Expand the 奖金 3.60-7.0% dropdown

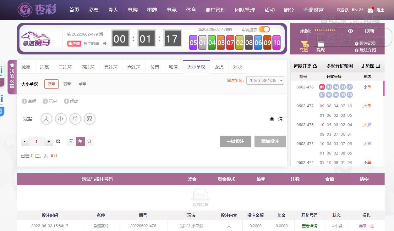click(x=265, y=81)
